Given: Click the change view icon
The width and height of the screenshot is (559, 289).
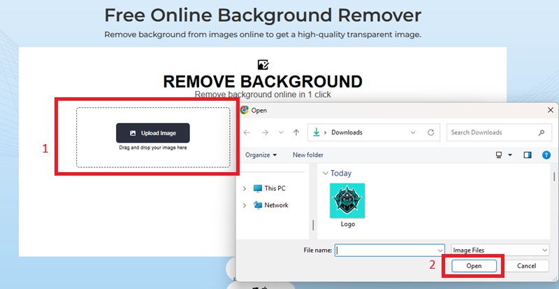Looking at the screenshot, I should [x=499, y=155].
